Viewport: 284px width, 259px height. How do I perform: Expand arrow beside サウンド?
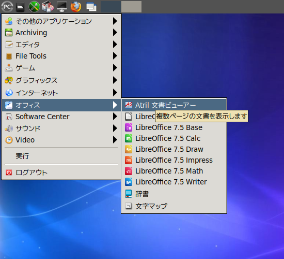click(115, 128)
